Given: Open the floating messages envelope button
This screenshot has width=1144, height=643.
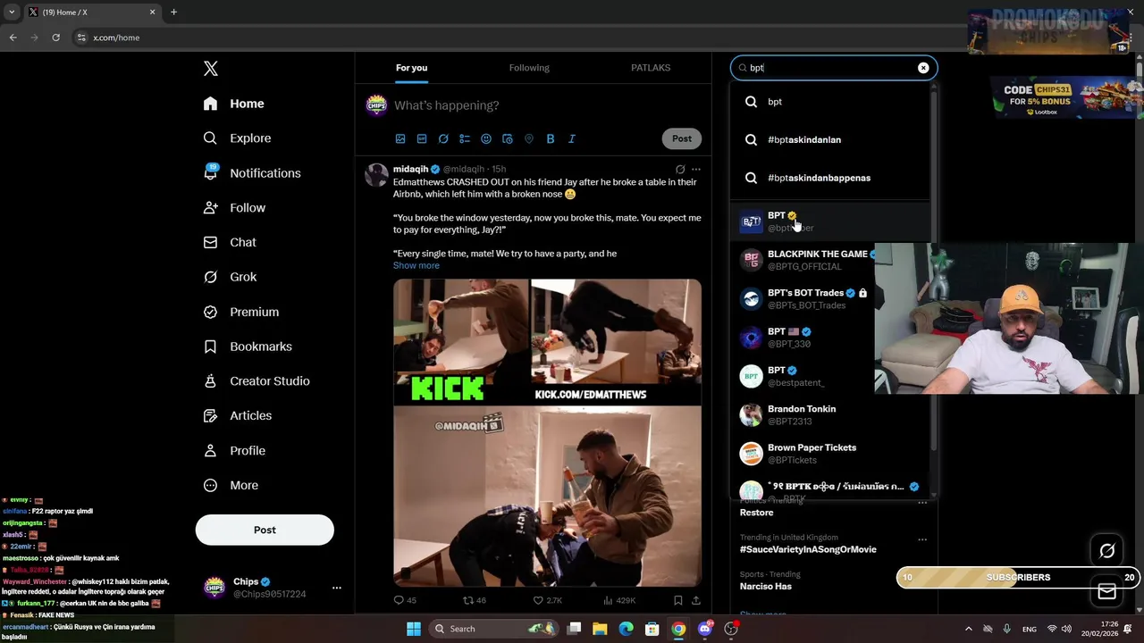Looking at the screenshot, I should pyautogui.click(x=1106, y=591).
